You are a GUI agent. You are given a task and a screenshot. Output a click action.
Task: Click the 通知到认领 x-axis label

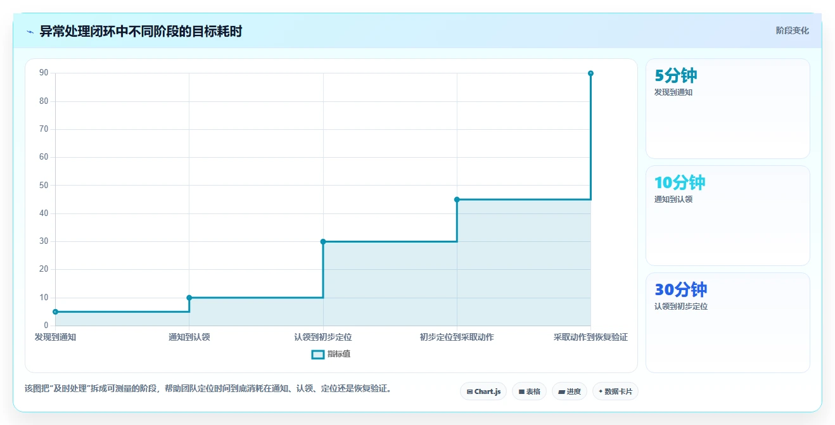[x=189, y=337]
